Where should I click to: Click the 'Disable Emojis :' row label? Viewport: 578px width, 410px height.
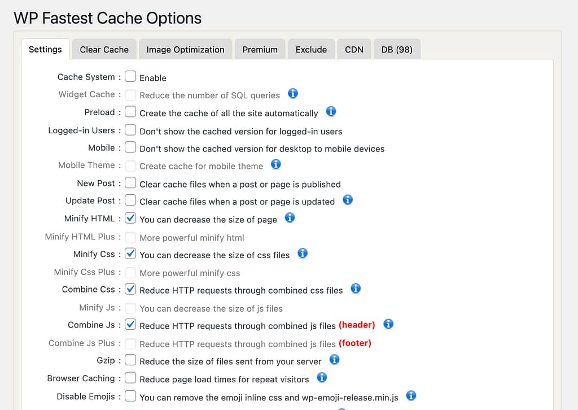[89, 396]
